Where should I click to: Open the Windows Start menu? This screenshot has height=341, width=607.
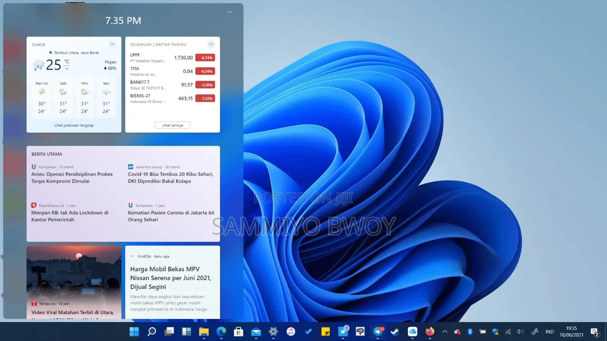point(134,332)
